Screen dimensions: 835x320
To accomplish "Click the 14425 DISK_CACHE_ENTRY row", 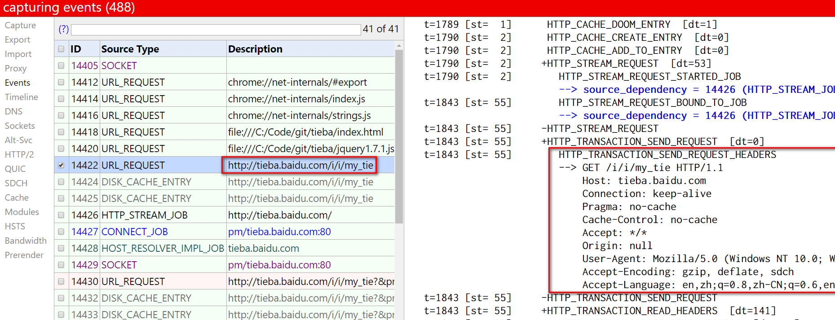I will [225, 198].
